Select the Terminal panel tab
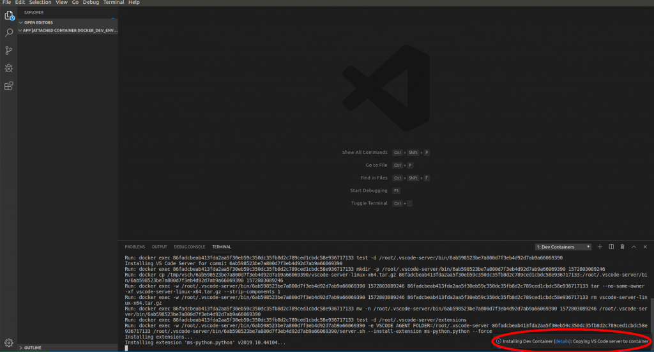654x352 pixels. click(x=222, y=247)
